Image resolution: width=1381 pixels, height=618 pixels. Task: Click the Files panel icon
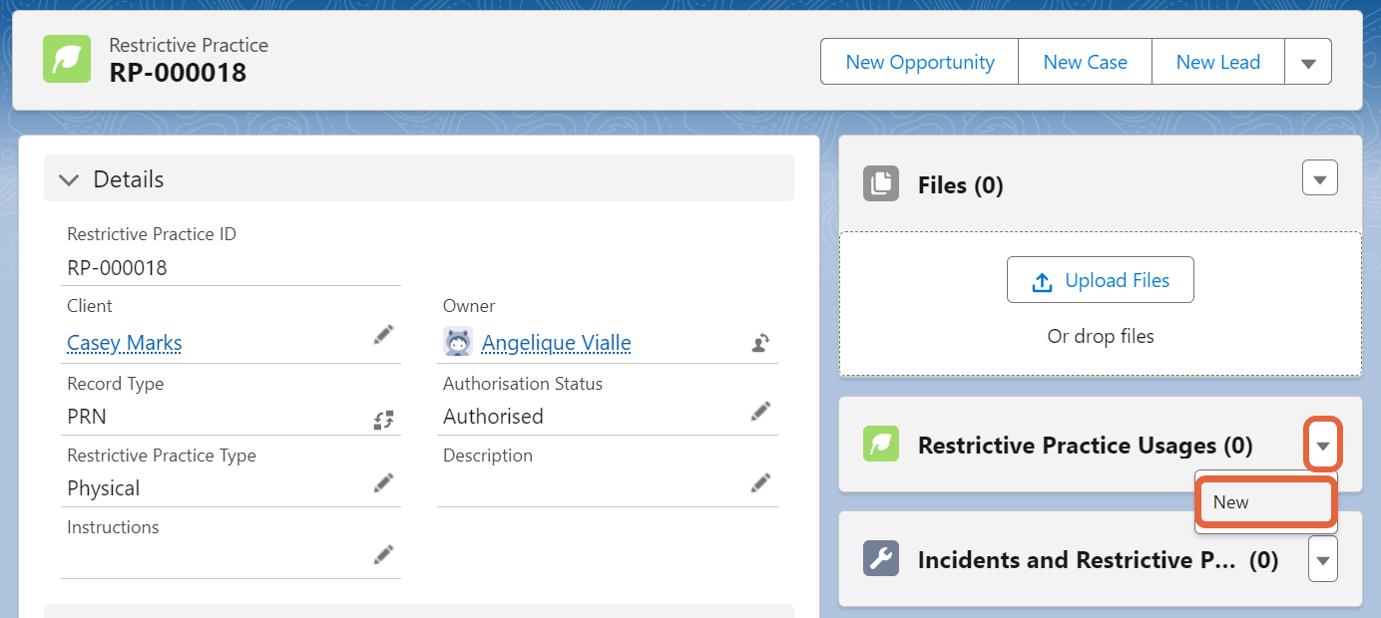882,184
